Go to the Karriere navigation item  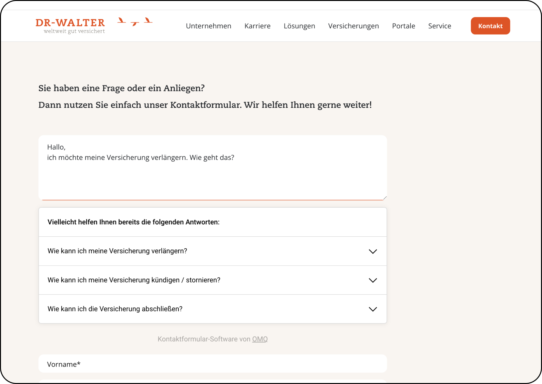coord(257,26)
